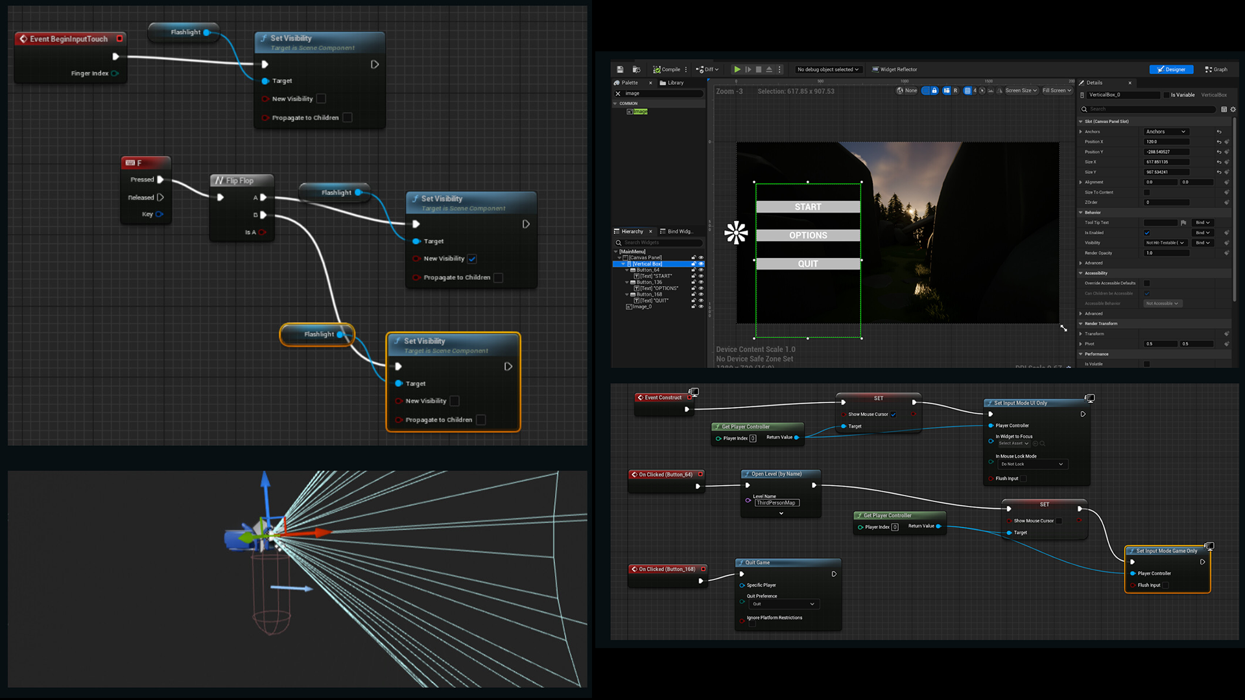Click the Tool Tip Text flag icon
Image resolution: width=1245 pixels, height=700 pixels.
click(1183, 223)
